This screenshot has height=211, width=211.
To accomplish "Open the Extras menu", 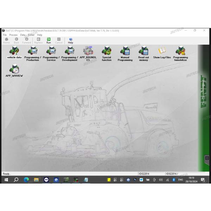I will [31, 35].
